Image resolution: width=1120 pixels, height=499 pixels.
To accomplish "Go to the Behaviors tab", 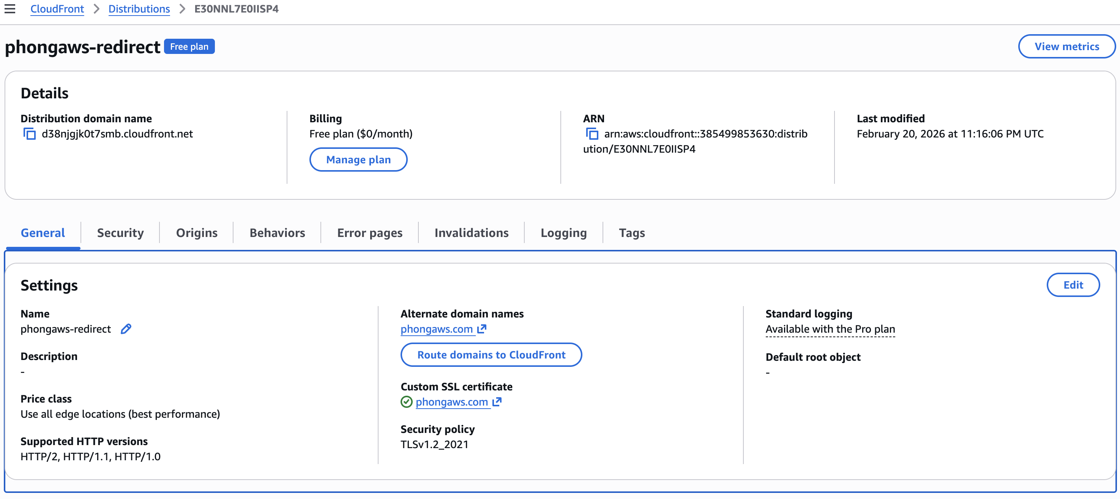I will tap(277, 233).
